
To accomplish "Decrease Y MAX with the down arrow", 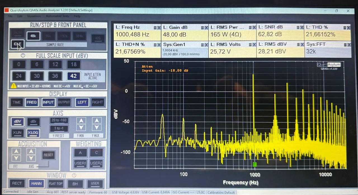I will pos(97,127).
